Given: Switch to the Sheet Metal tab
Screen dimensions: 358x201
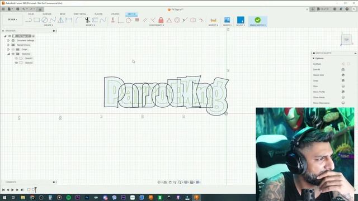Looking at the screenshot, I should coord(80,14).
